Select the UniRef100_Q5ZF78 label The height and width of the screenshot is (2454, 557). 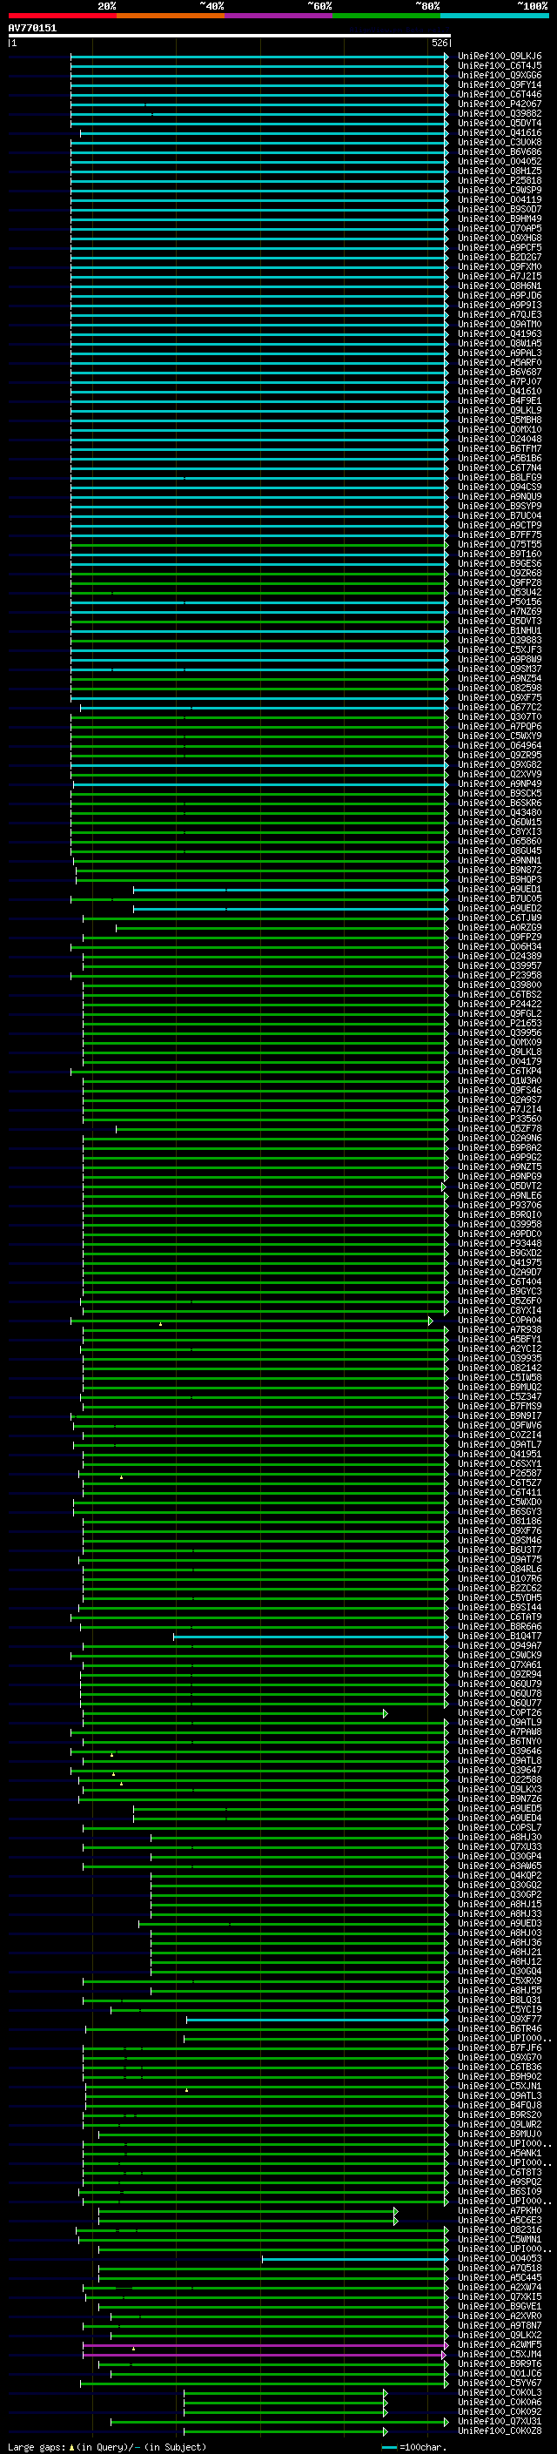(x=500, y=1129)
